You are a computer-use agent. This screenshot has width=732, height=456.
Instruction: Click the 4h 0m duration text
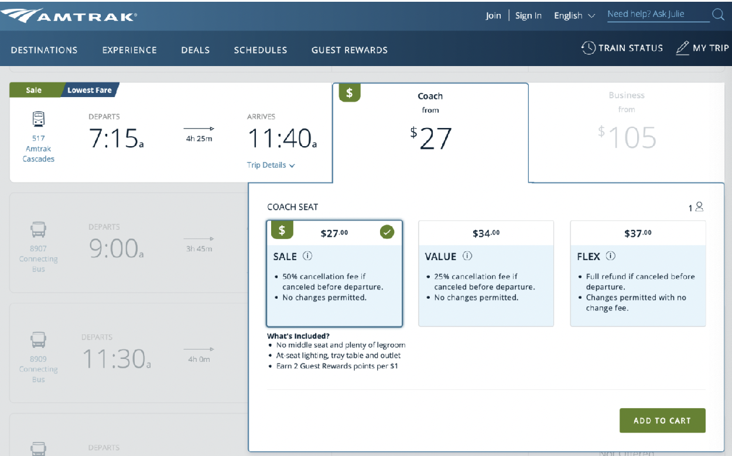(199, 360)
